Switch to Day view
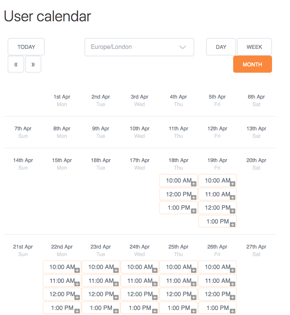The image size is (290, 315). (x=221, y=47)
